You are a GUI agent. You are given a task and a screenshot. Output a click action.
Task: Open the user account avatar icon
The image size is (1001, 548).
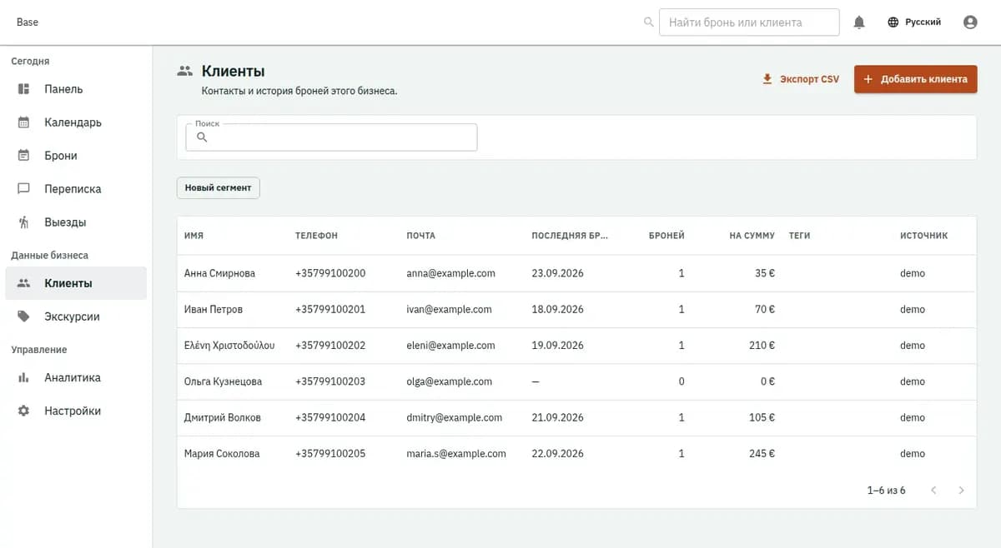(x=970, y=22)
